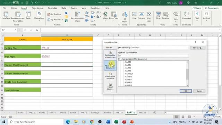Select Create New Document link type
This screenshot has height=125, width=222.
click(110, 76)
